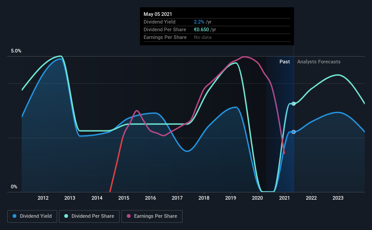Click the '€0.650' dividend per share value

click(201, 29)
